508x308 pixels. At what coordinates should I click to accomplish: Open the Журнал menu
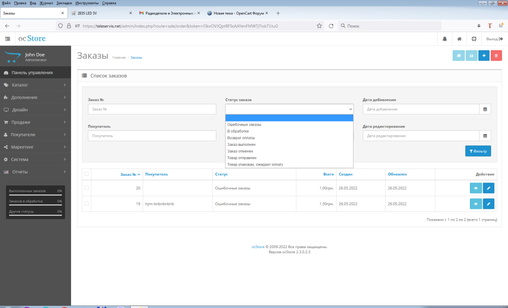46,3
